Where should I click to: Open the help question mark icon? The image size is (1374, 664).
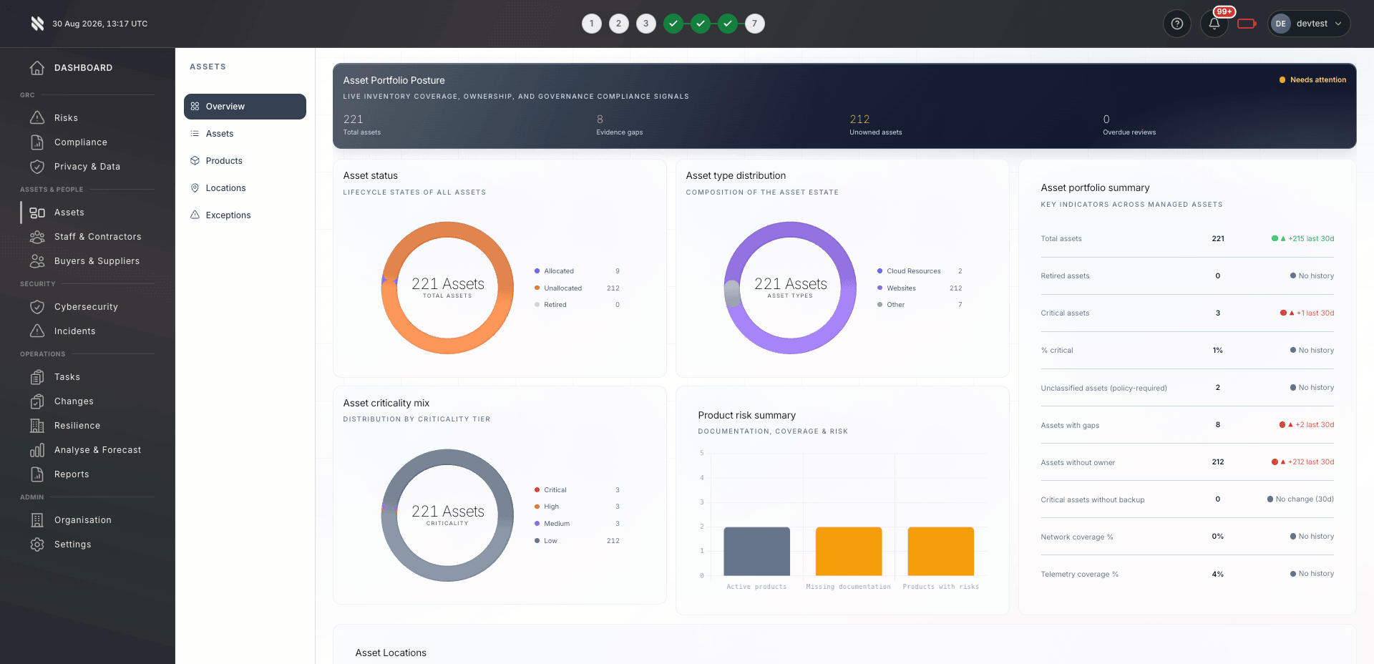(1177, 24)
